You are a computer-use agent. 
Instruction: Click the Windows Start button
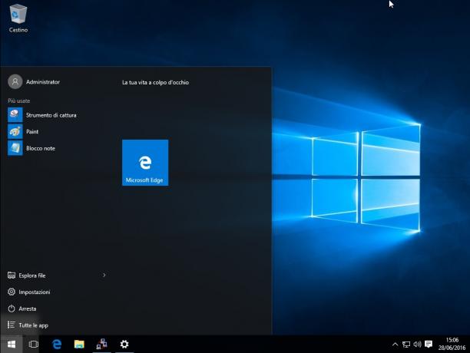(x=12, y=345)
